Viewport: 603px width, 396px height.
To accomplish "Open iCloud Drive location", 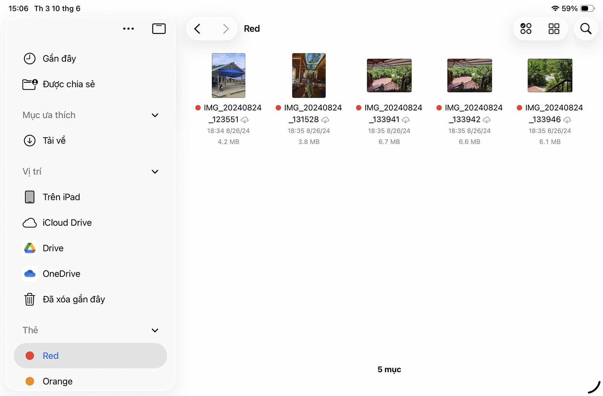I will [x=67, y=223].
